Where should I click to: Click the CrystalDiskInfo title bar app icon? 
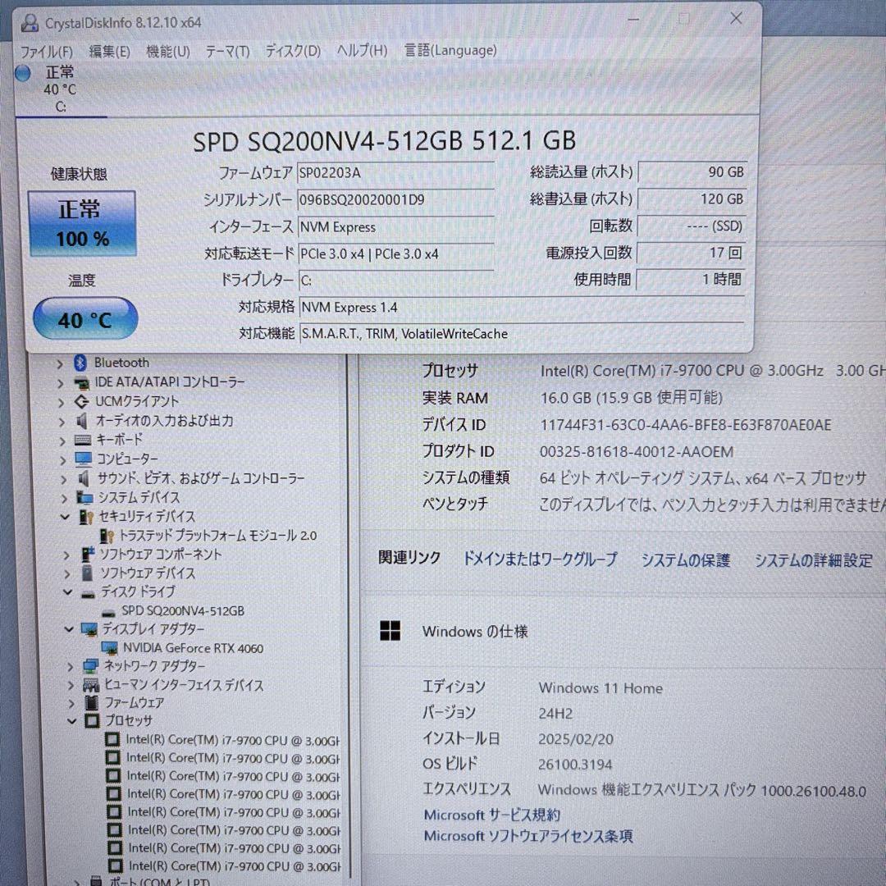pos(30,23)
